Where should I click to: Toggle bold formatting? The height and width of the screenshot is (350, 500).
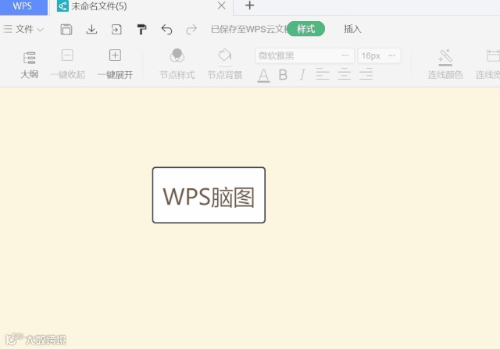point(283,75)
